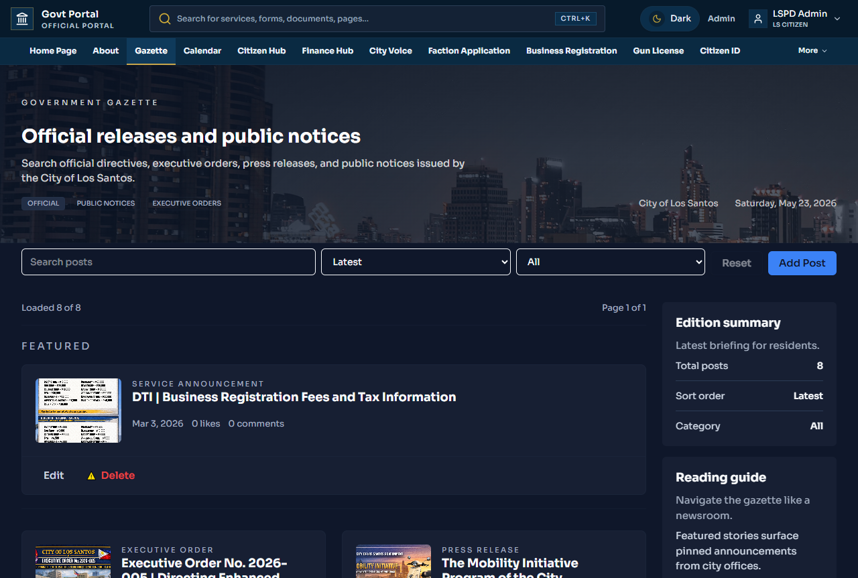Viewport: 858px width, 578px height.
Task: Click the Featured section heading
Action: pyautogui.click(x=56, y=346)
